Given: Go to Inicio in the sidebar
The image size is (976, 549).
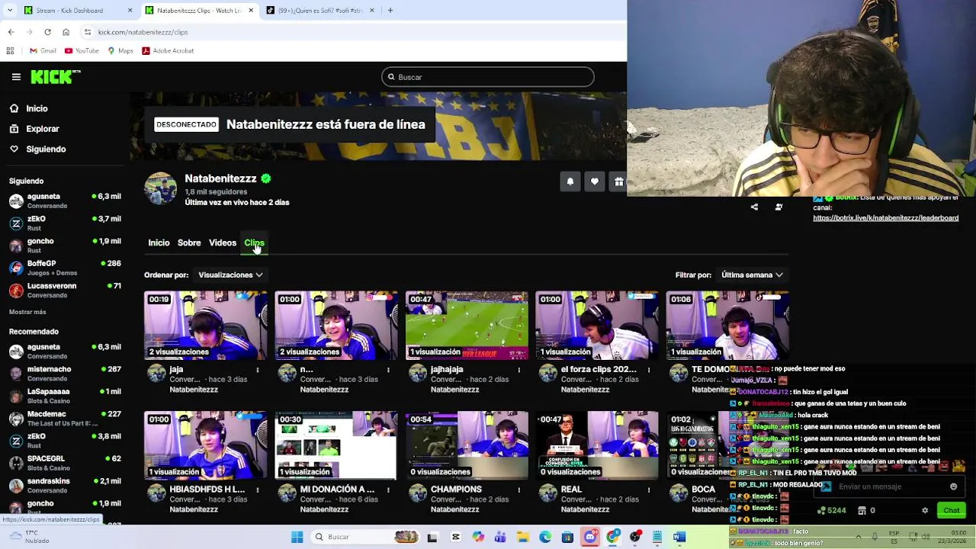Looking at the screenshot, I should tap(37, 108).
